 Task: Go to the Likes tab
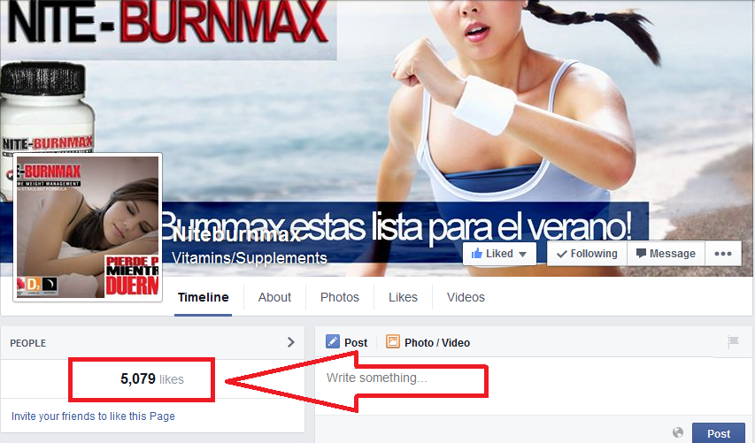(403, 297)
